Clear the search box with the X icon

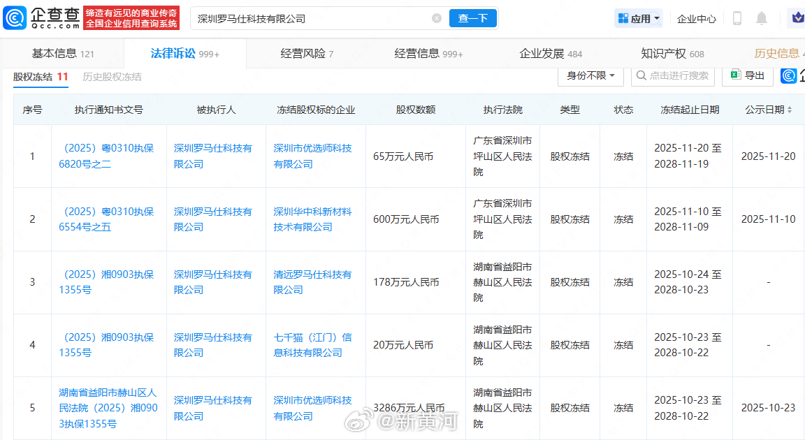point(437,18)
